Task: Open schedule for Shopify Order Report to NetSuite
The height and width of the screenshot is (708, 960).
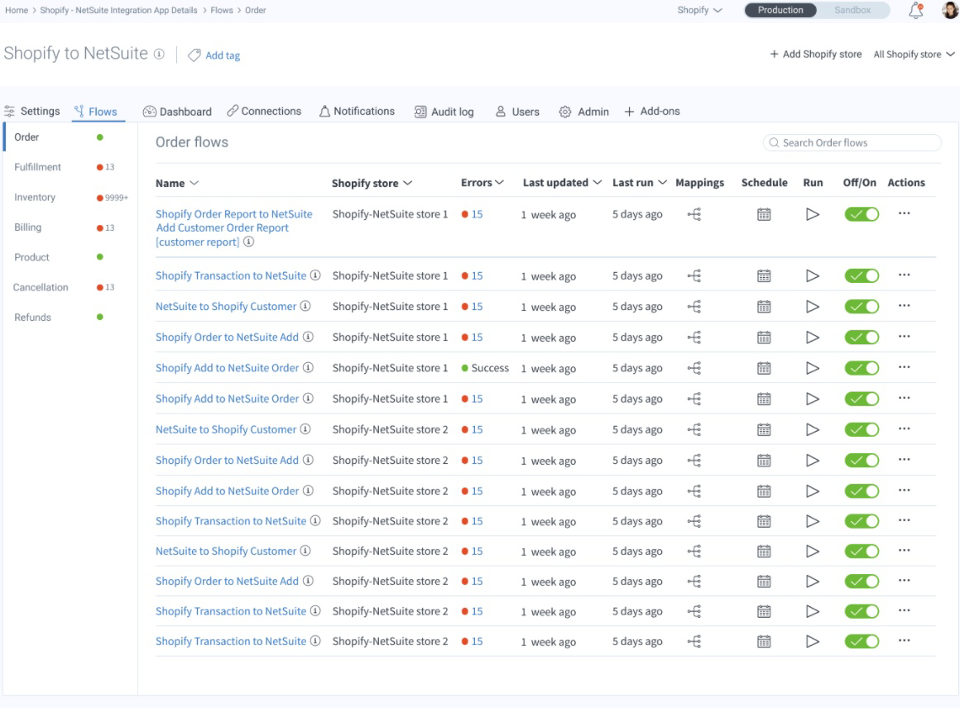Action: pyautogui.click(x=764, y=214)
